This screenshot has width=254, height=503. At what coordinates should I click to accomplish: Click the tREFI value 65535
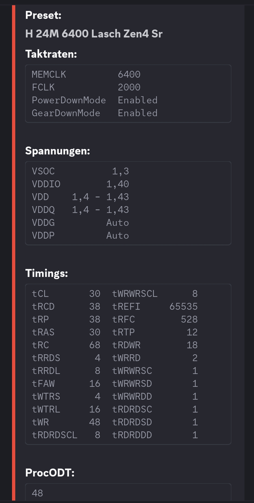point(183,306)
